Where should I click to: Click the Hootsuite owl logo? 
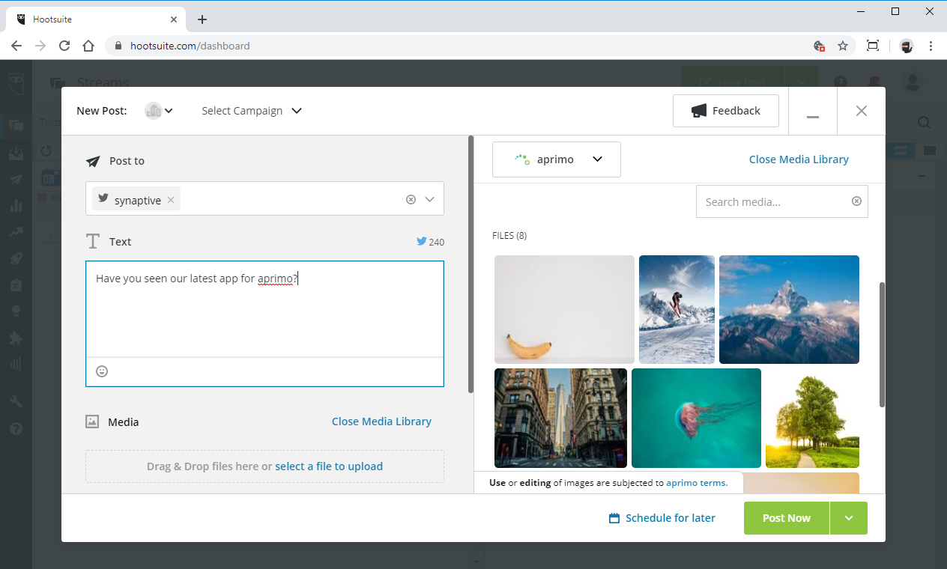(x=16, y=82)
